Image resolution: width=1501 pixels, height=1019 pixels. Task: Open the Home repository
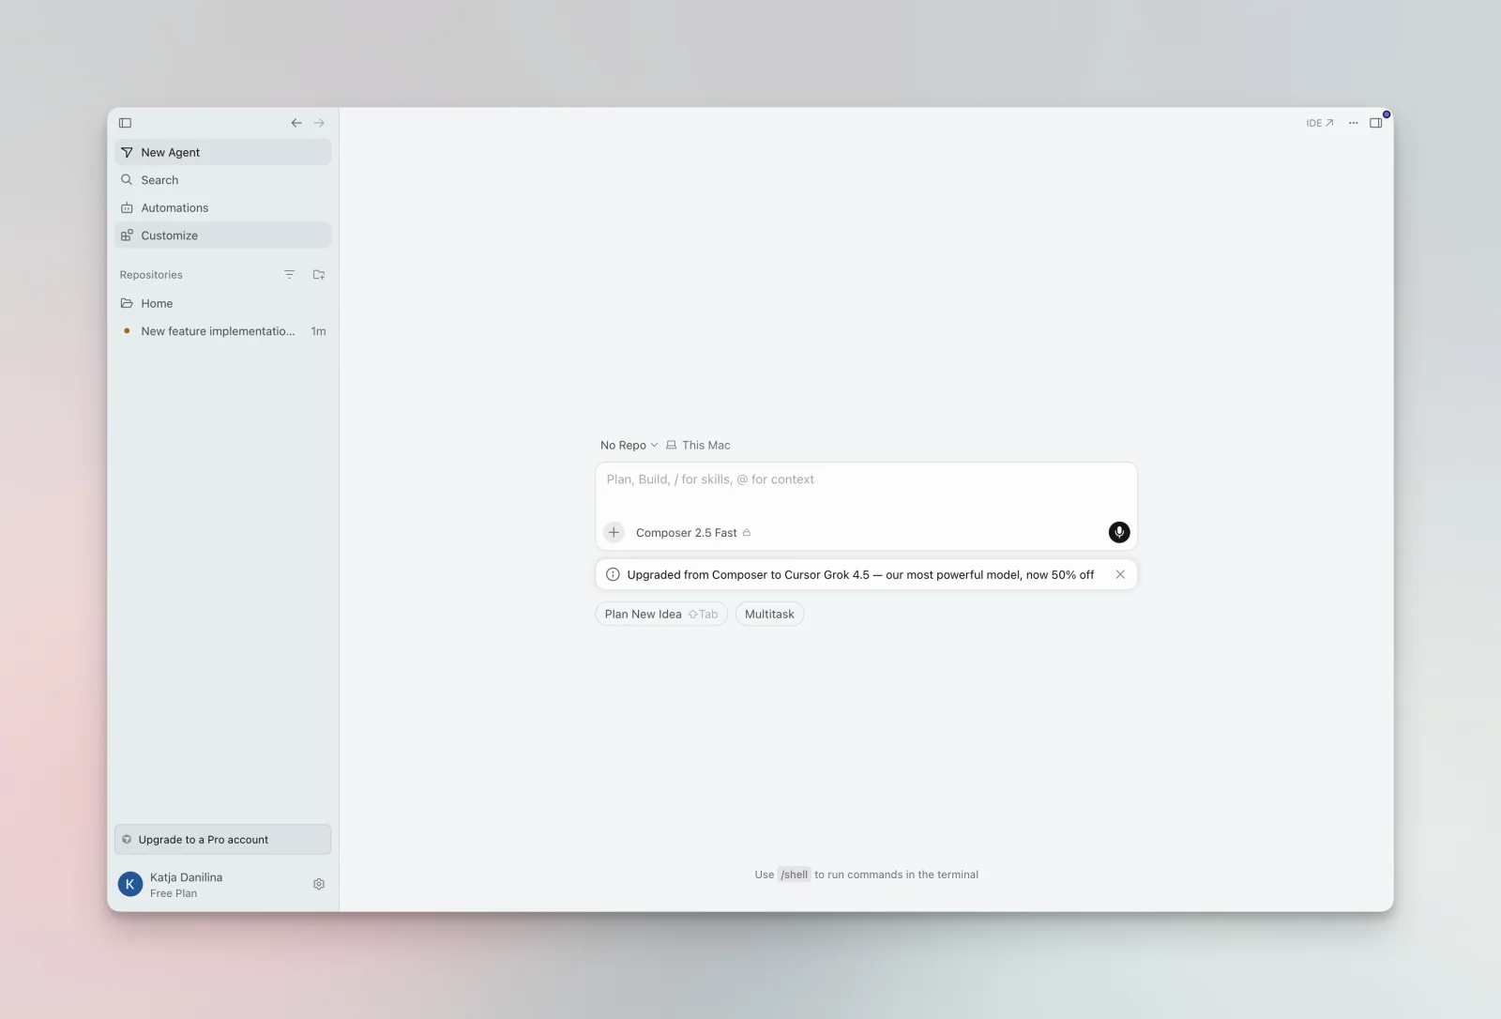click(222, 303)
